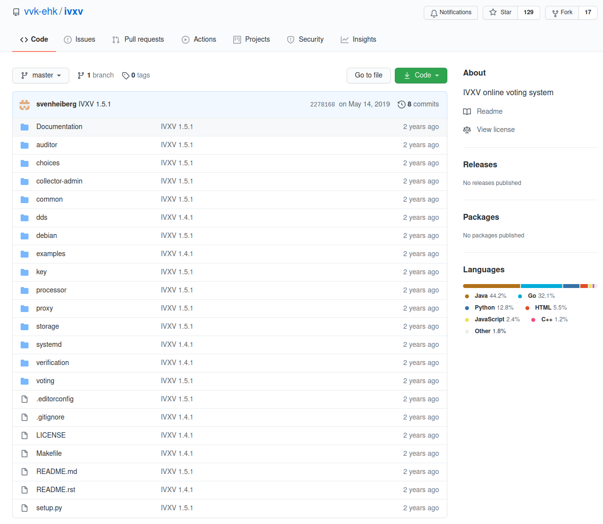This screenshot has width=603, height=524.
Task: Click the .editorconfig file icon
Action: tap(25, 399)
